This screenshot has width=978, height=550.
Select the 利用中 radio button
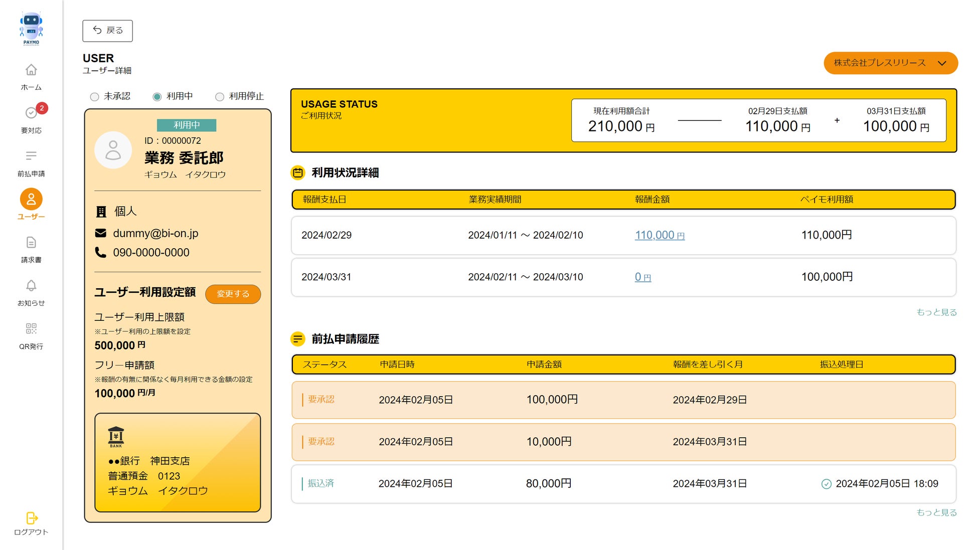[x=157, y=97]
